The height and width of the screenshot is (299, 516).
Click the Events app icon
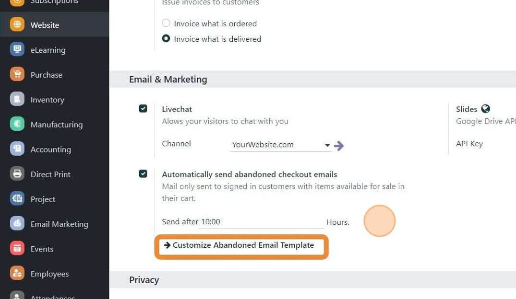[17, 249]
